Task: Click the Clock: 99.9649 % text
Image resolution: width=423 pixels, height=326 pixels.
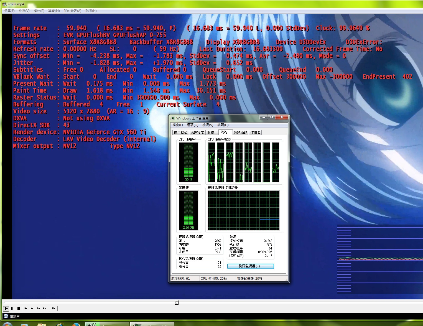Action: click(x=343, y=28)
